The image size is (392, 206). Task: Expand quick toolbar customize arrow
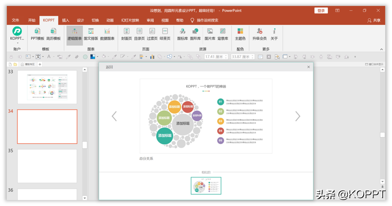click(355, 57)
